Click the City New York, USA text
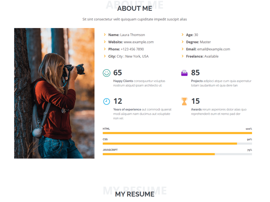This screenshot has height=202, width=270. tap(128, 56)
